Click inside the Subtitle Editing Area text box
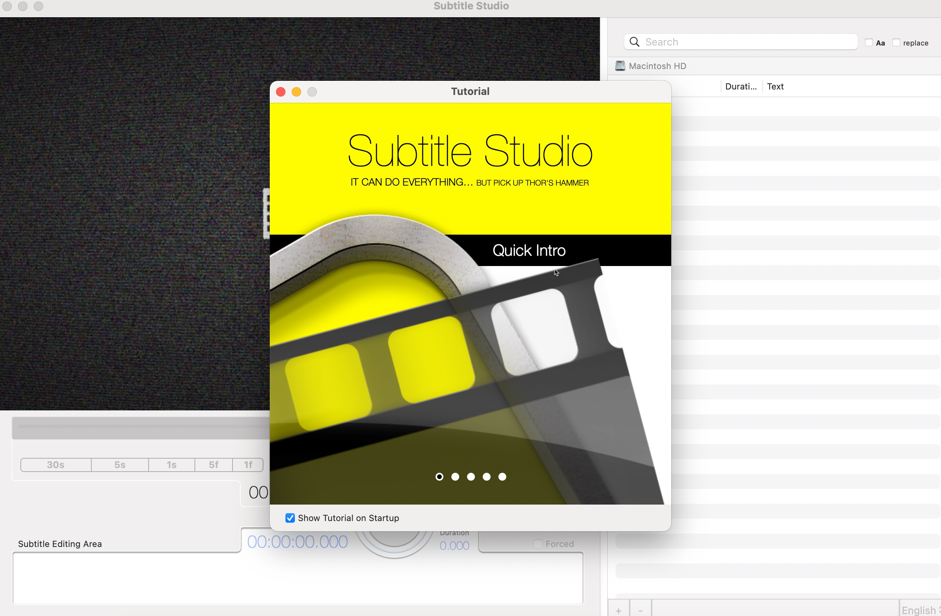The width and height of the screenshot is (941, 616). [x=298, y=578]
